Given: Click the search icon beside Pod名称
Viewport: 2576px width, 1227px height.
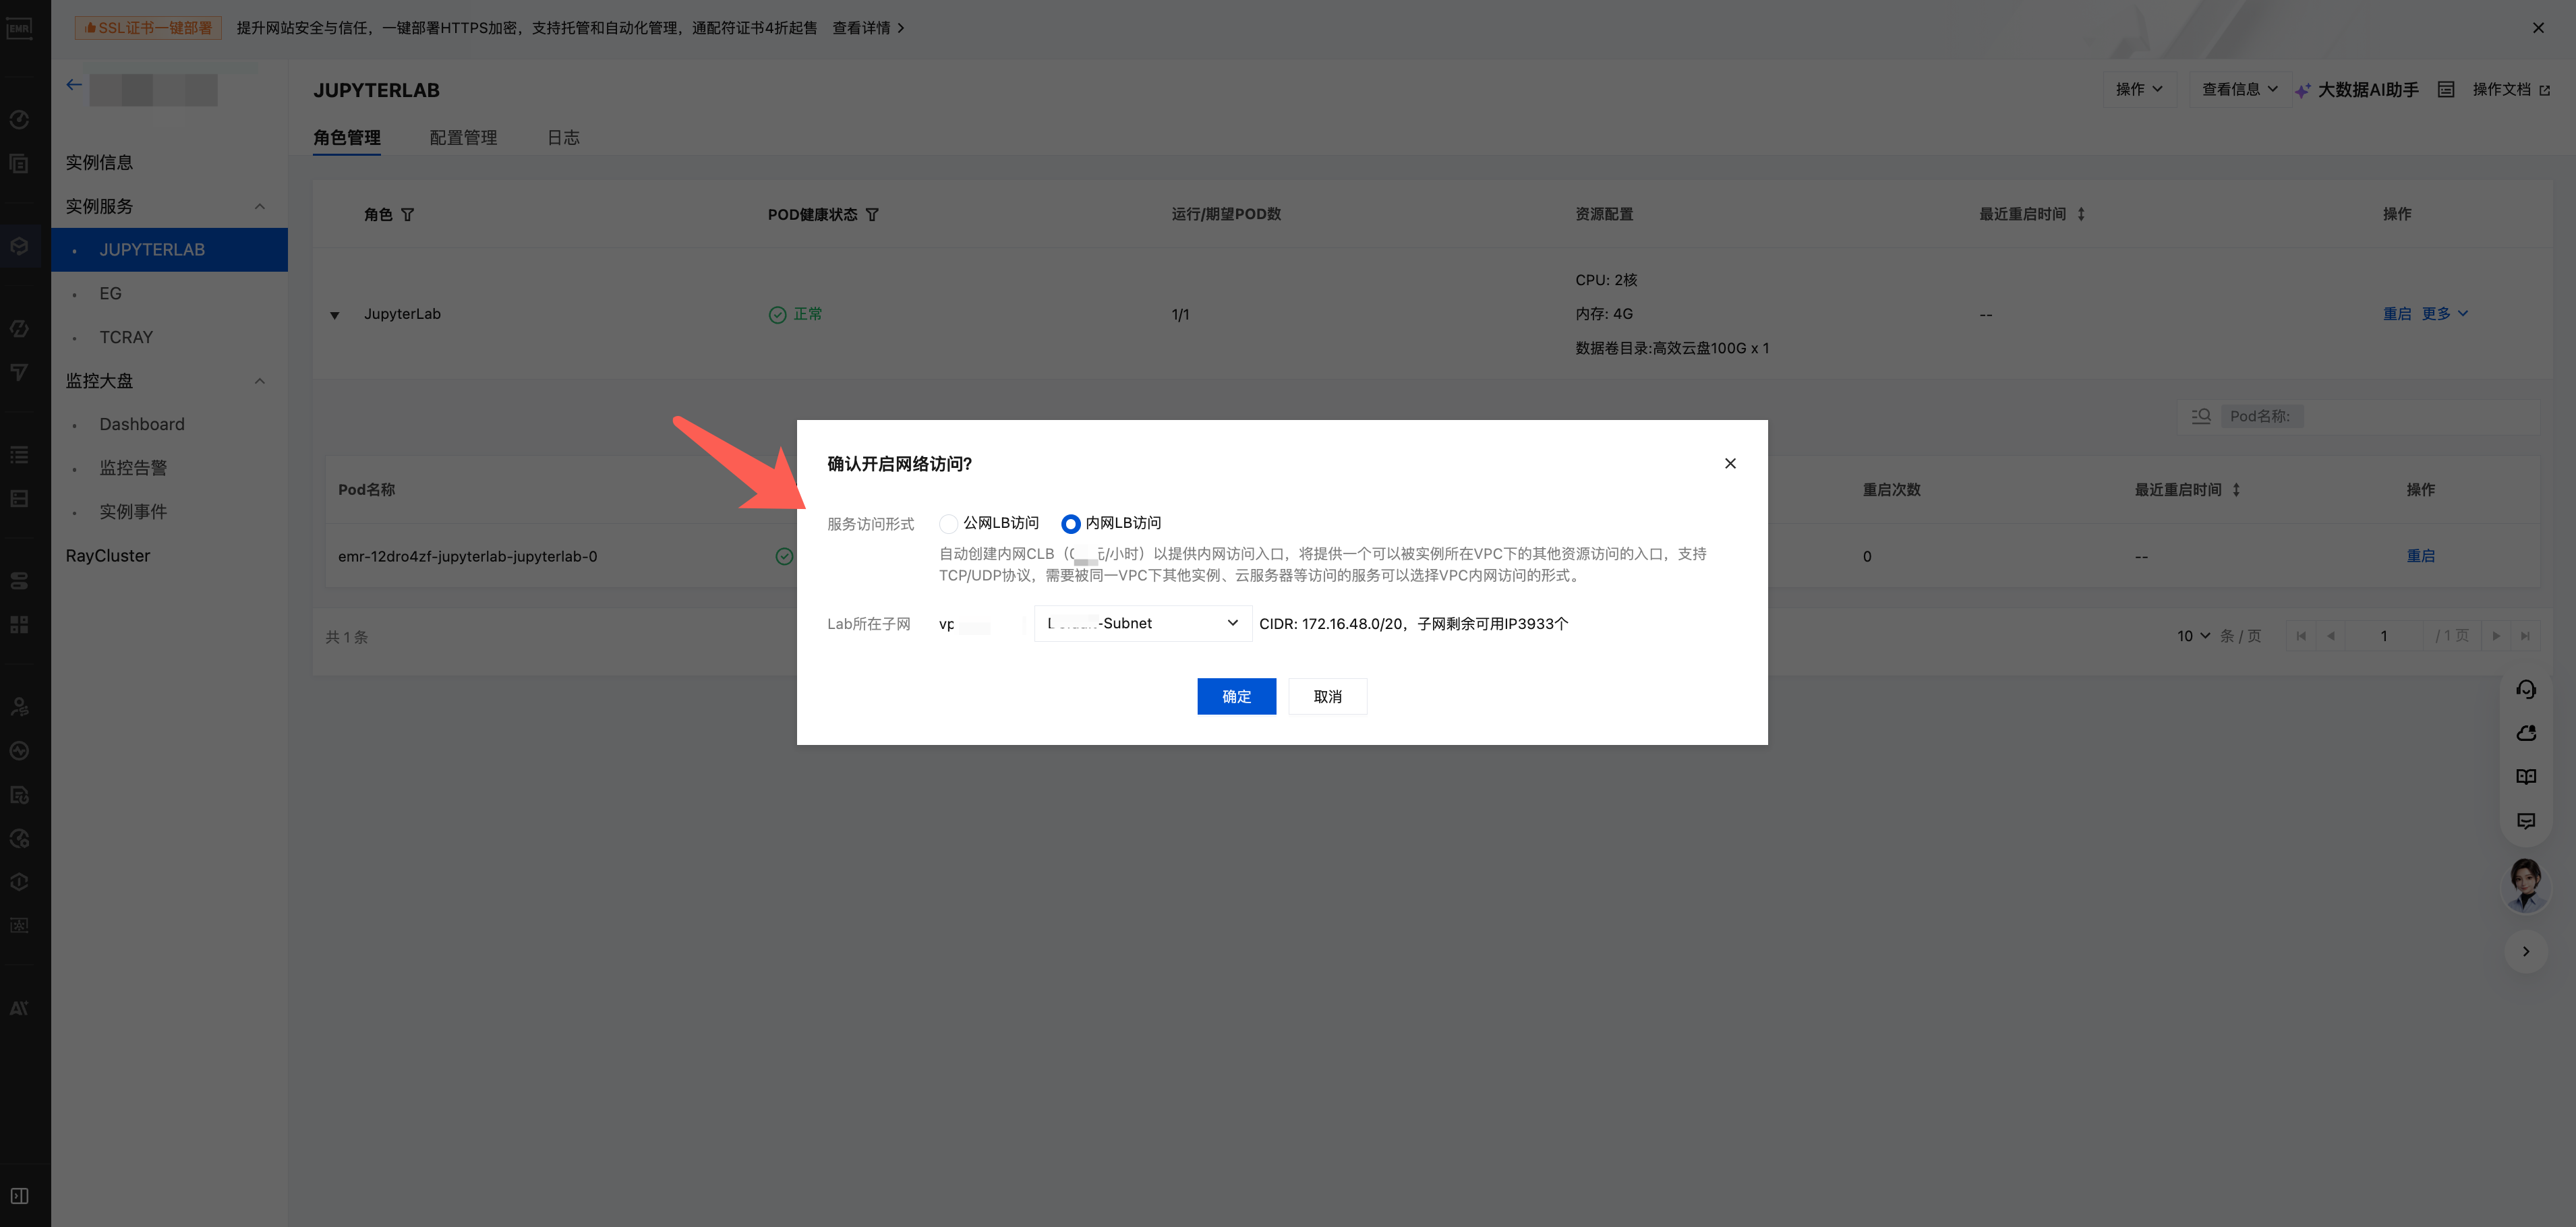Looking at the screenshot, I should (2201, 416).
